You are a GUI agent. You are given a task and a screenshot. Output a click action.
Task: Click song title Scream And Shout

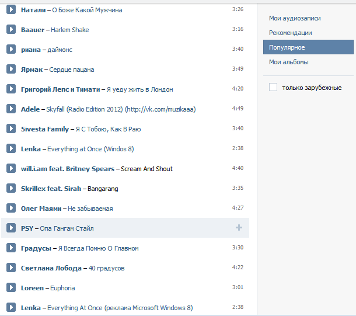pyautogui.click(x=146, y=169)
